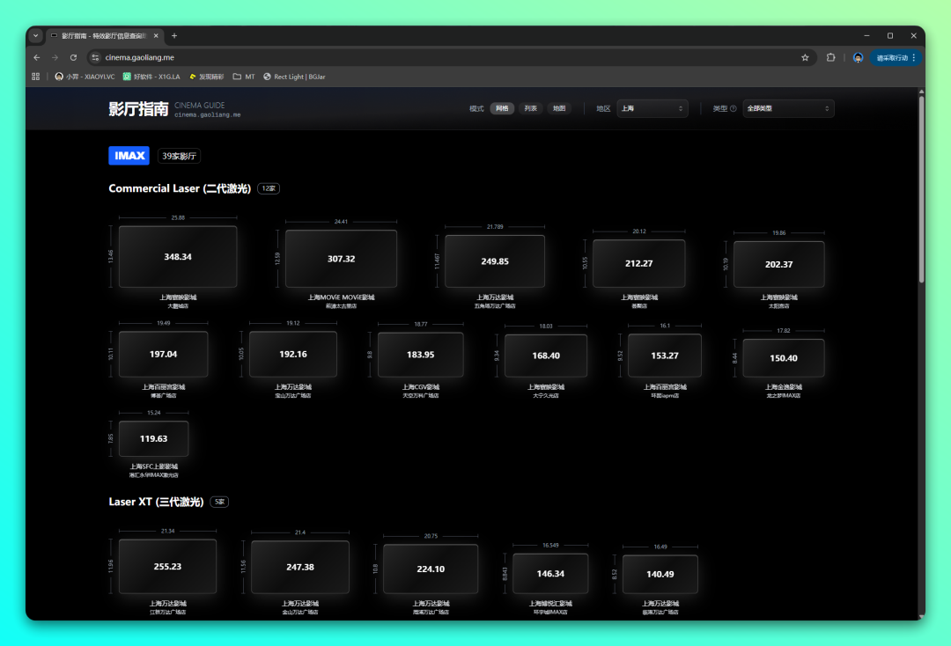Click the page vertical scrollbar
Screen dimensions: 951x646
[921, 189]
